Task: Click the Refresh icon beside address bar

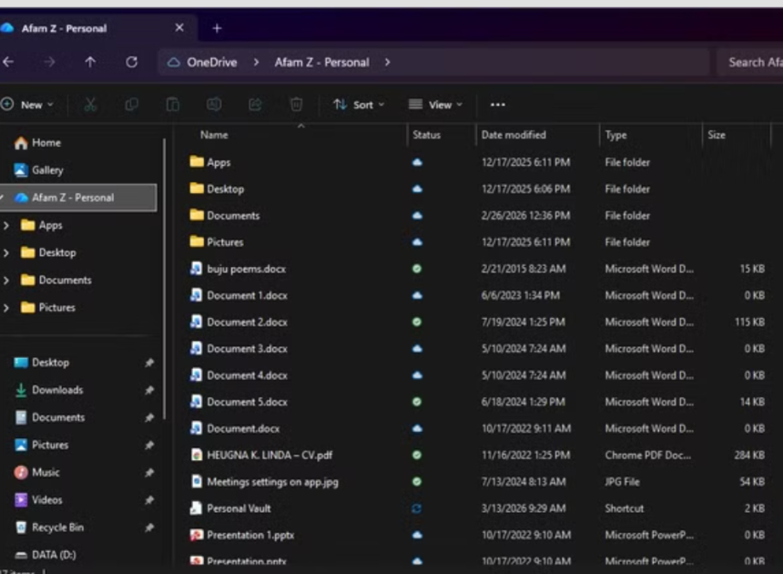Action: tap(131, 62)
